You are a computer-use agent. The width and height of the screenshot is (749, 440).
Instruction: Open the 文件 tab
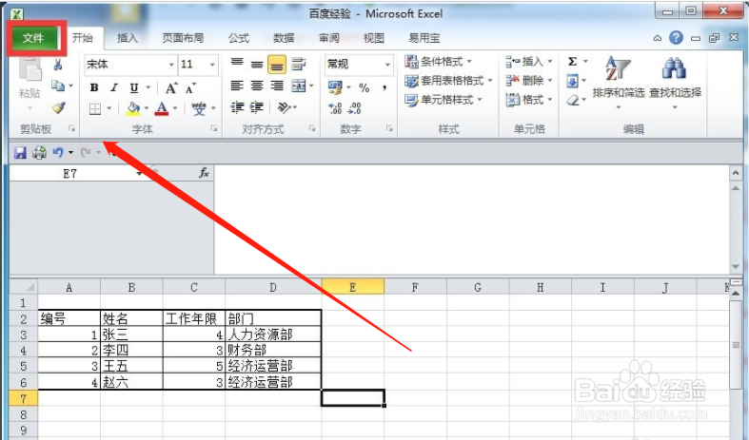coord(33,38)
